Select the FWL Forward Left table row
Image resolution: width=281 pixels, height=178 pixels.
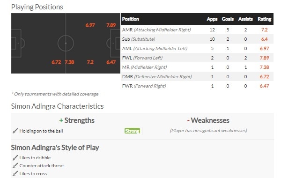(197, 58)
